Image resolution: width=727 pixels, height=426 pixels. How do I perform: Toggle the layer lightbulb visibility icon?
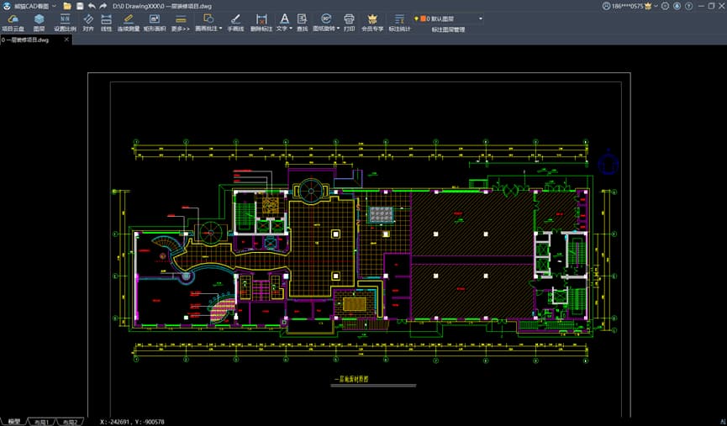(416, 18)
